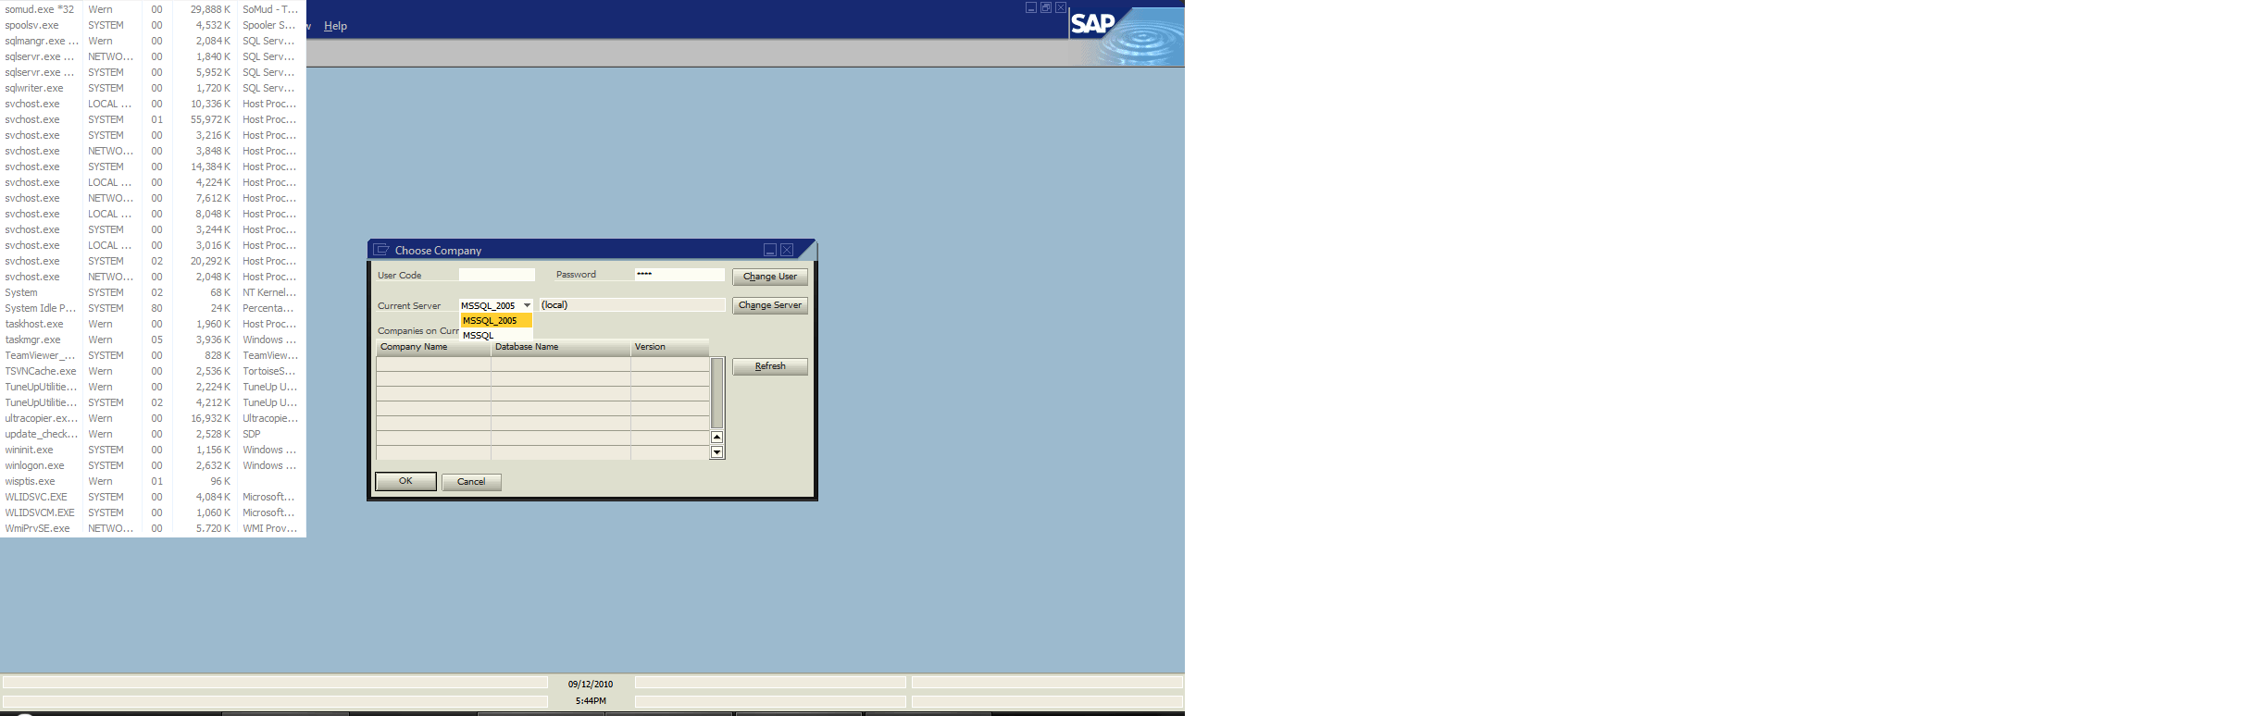Screen dimensions: 2242x716
Task: Select spoolsv.exe process row
Action: tap(153, 25)
